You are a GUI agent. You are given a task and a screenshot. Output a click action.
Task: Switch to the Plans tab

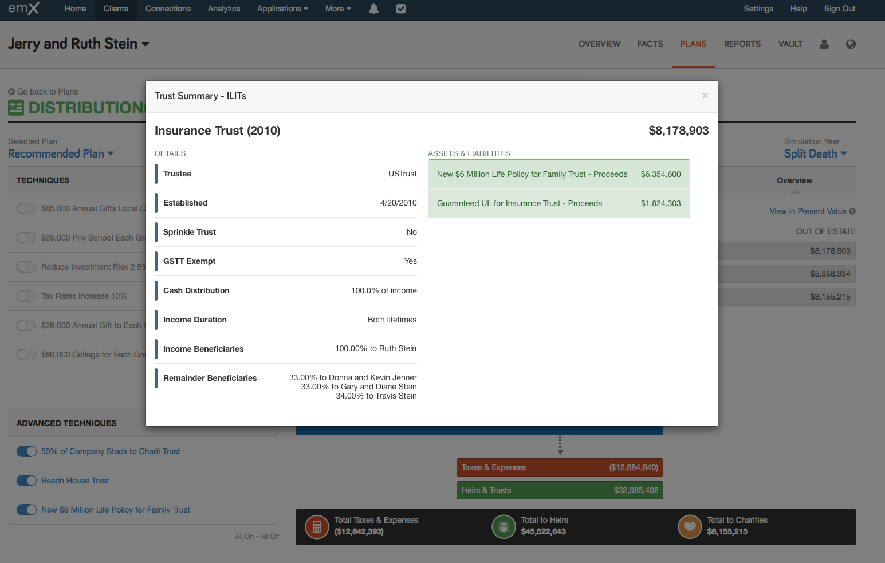click(693, 44)
